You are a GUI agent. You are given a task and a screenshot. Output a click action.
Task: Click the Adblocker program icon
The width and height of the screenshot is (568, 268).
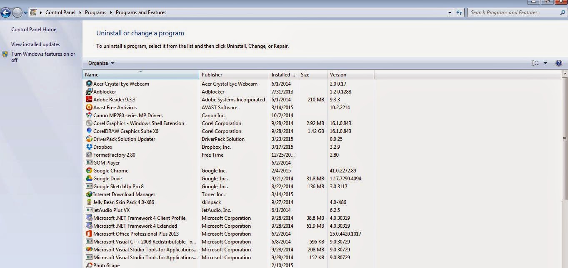[89, 92]
